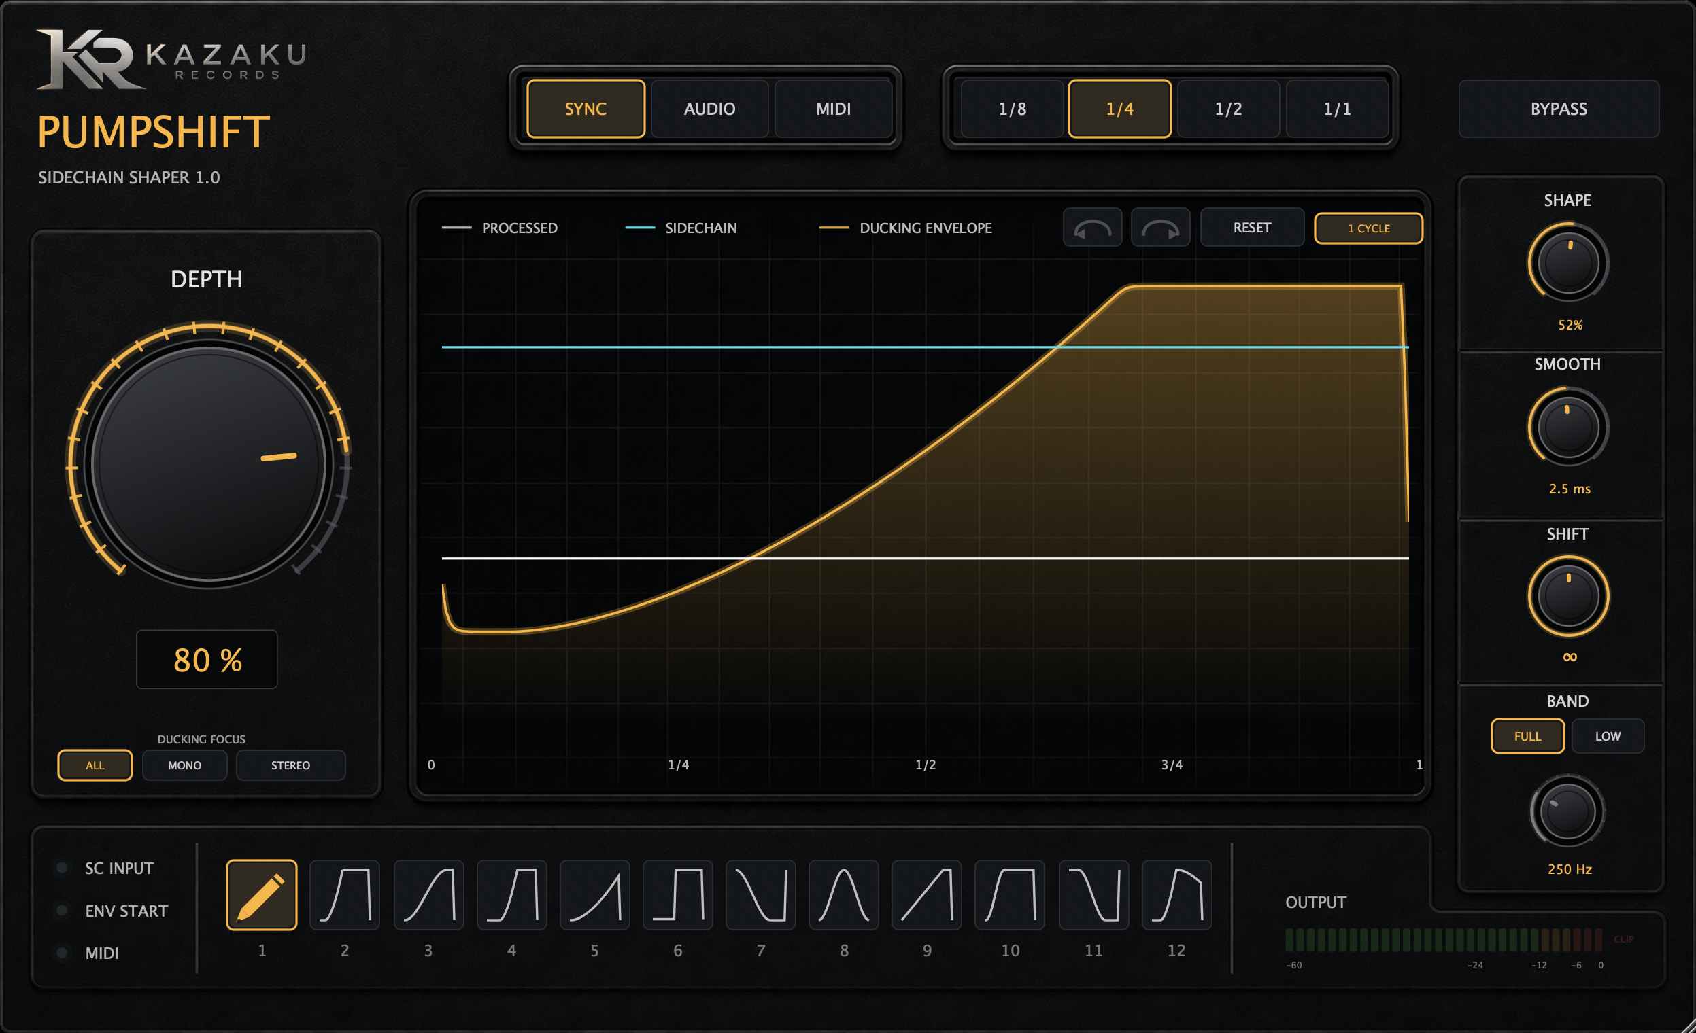Viewport: 1696px width, 1033px height.
Task: Choose envelope shape preset 6
Action: [x=678, y=894]
